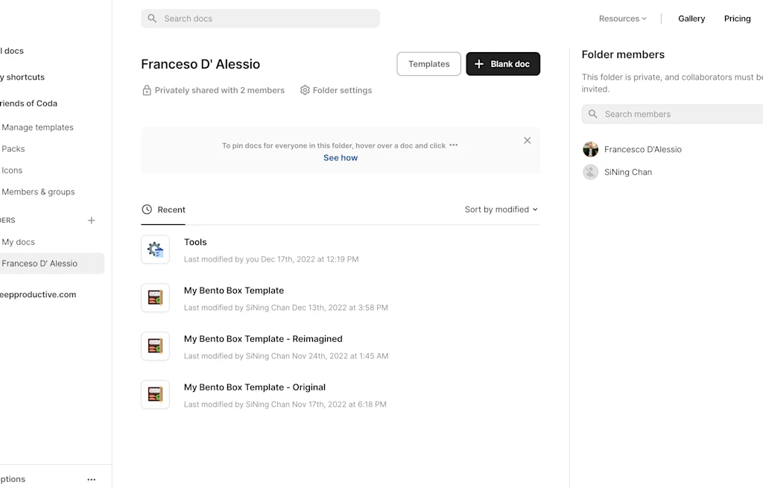Click the Templates button
The image size is (763, 488).
[x=428, y=64]
